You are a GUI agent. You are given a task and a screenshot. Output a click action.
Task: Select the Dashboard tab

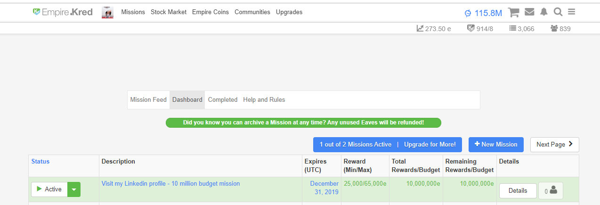(x=187, y=100)
